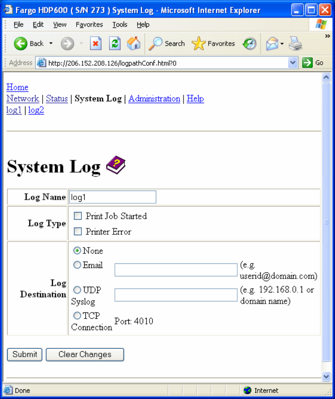The height and width of the screenshot is (399, 335).
Task: Click the Submit button
Action: click(25, 354)
